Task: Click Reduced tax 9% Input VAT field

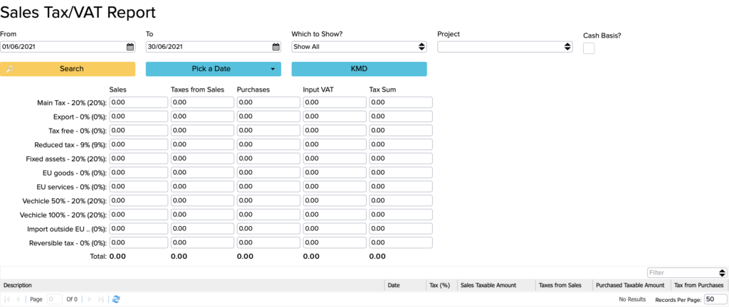Action: (x=335, y=145)
